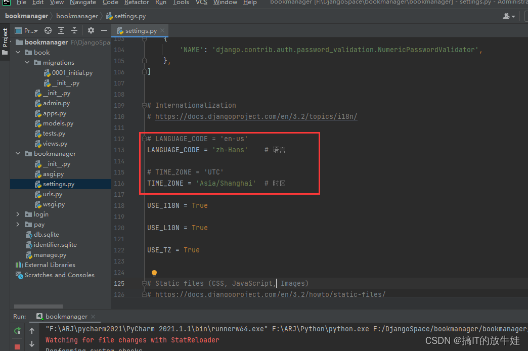This screenshot has height=351, width=528.
Task: Open the vertical Project tool tab
Action: [x=5, y=42]
